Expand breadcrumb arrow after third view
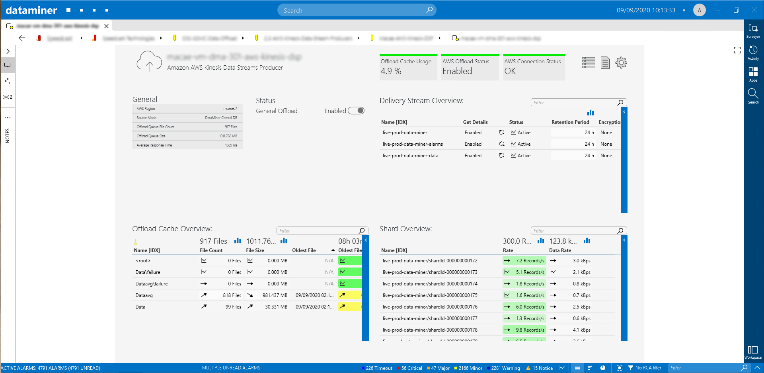The height and width of the screenshot is (373, 764). (243, 38)
